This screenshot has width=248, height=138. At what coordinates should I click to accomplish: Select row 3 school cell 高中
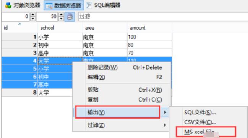tap(60, 53)
